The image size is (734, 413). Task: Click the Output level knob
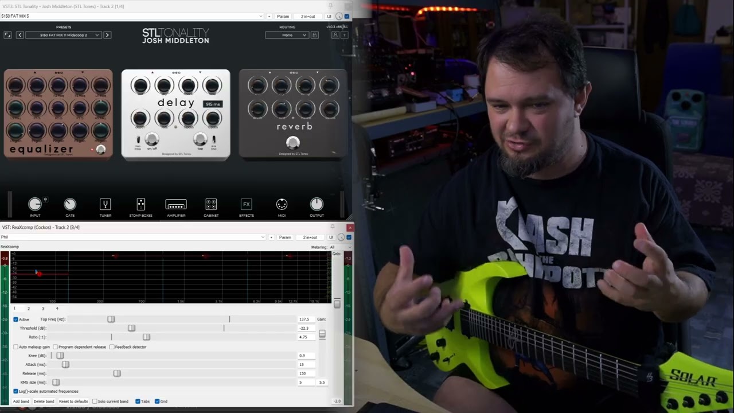317,204
